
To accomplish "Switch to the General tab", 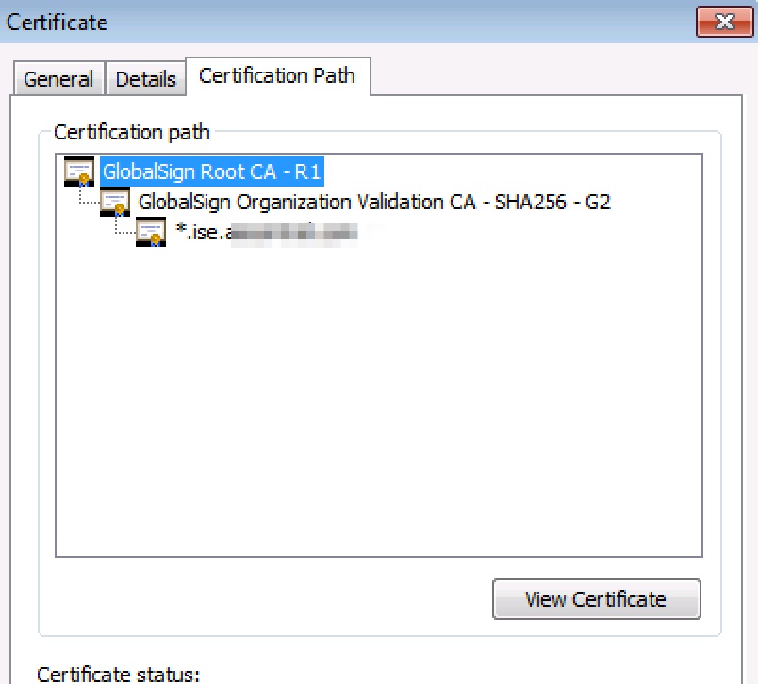I will pyautogui.click(x=58, y=79).
